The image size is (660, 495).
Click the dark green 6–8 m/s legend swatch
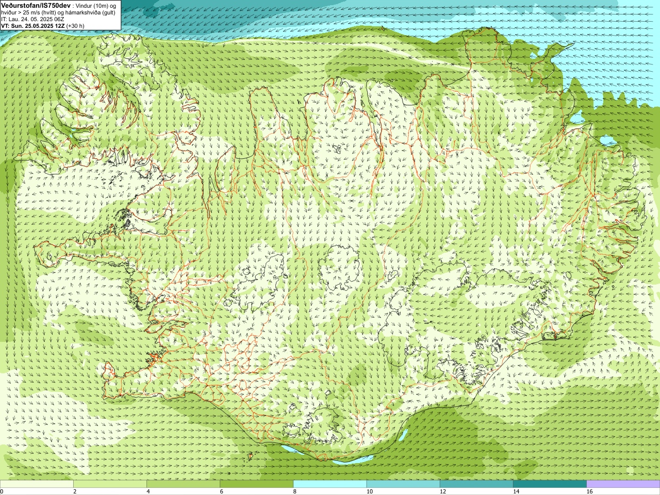coord(256,484)
